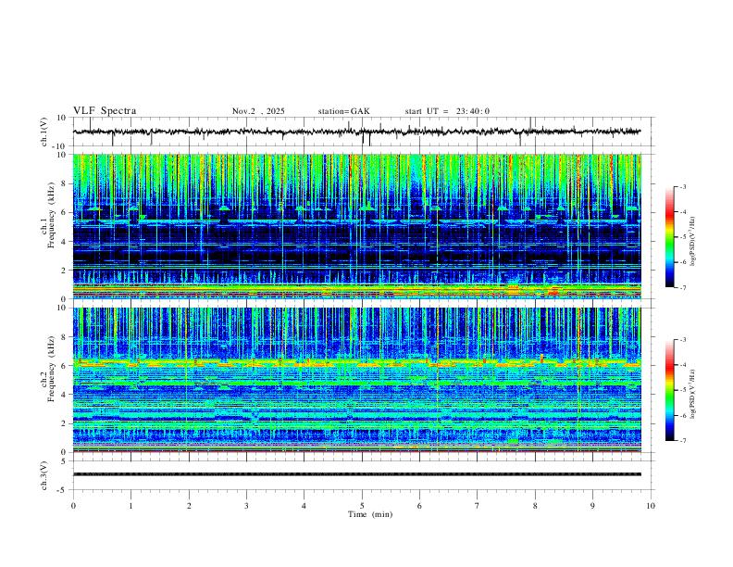
Task: Click the "-3" tick on ch.1 color bar
Action: 682,186
